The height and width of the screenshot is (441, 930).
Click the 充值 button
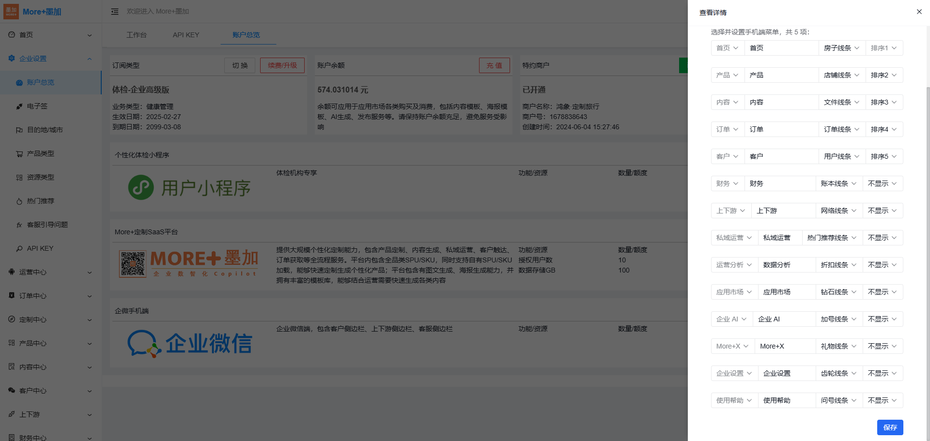[494, 65]
